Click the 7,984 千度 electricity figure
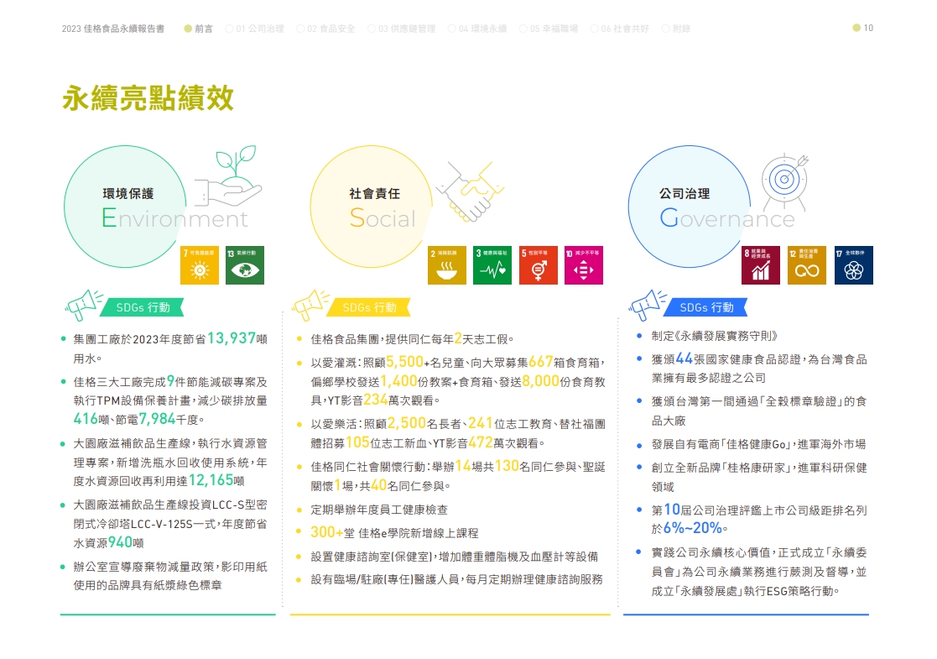This screenshot has height=659, width=937. coord(157,419)
